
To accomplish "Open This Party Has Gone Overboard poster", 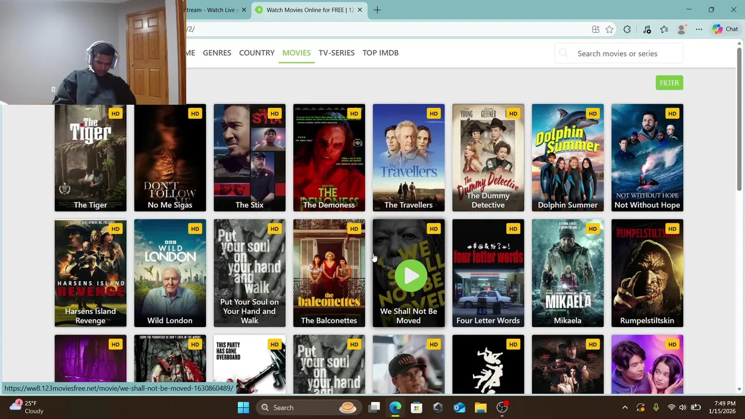I will [250, 364].
